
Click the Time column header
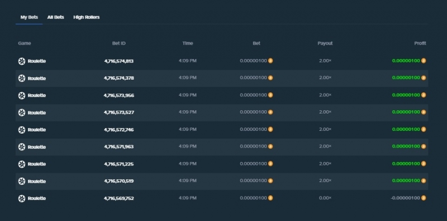[x=188, y=43]
